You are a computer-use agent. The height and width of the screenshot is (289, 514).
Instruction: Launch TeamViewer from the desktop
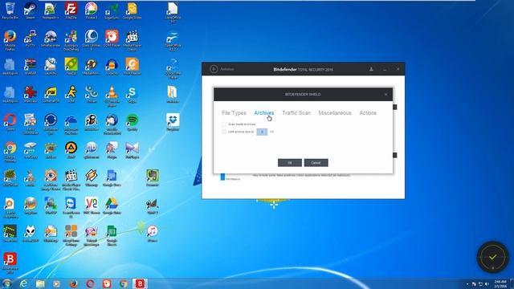[x=71, y=208]
